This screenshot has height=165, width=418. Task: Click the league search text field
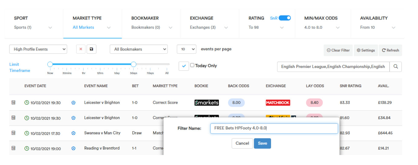333,67
